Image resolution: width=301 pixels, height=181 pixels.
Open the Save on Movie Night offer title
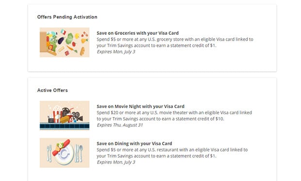(140, 106)
